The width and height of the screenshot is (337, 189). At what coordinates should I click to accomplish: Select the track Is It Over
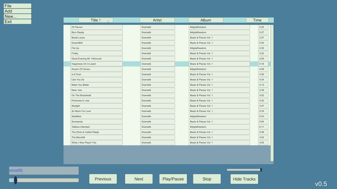[96, 74]
